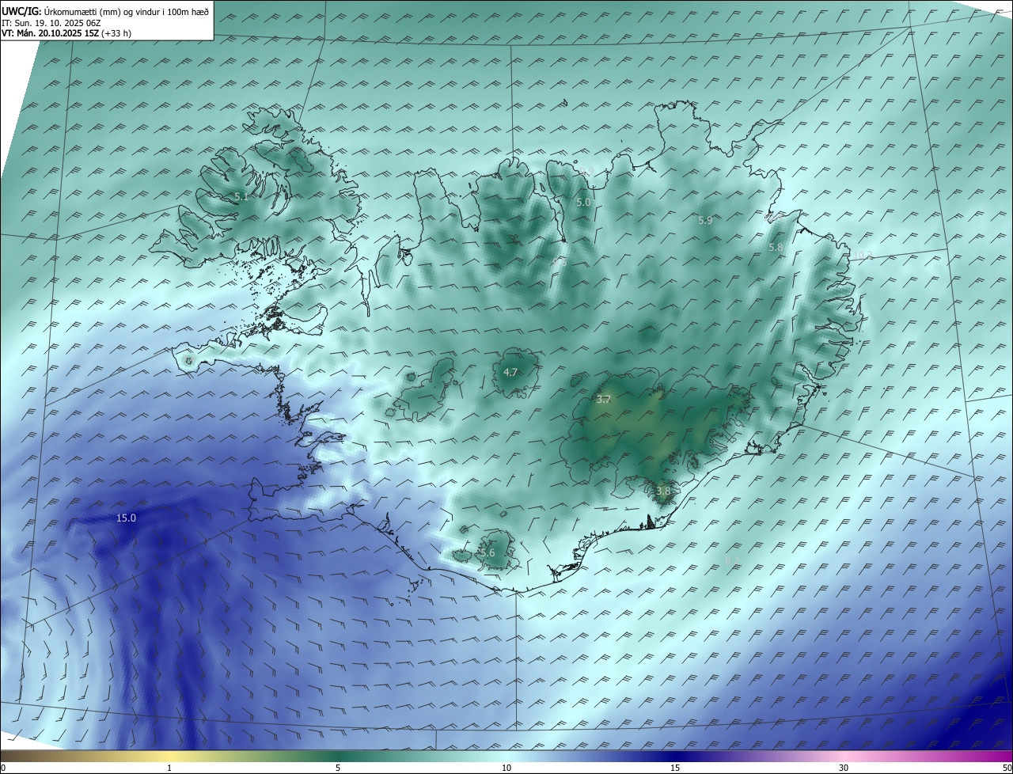Click the 5.1 value label in the Westfjords
Image resolution: width=1013 pixels, height=774 pixels.
(241, 196)
